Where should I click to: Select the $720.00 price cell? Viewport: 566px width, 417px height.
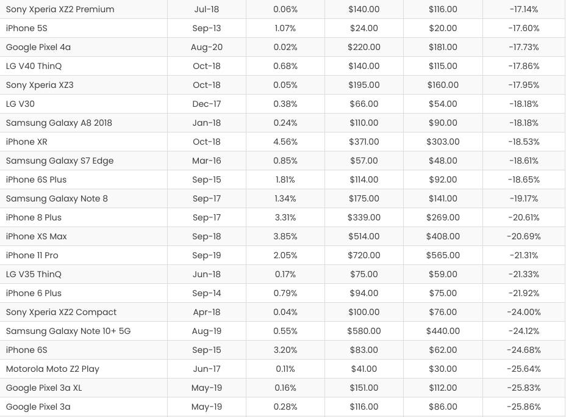[364, 255]
